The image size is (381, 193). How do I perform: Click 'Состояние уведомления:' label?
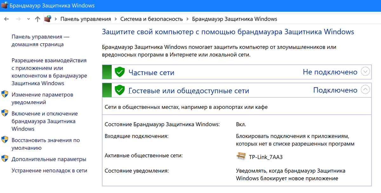[x=137, y=171]
